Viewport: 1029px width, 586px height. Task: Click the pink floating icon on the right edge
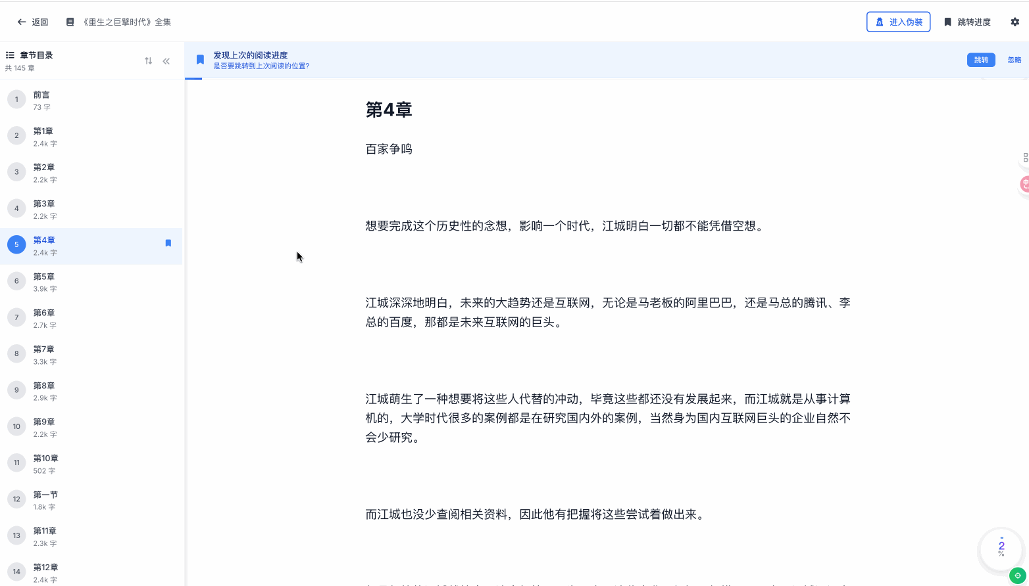(x=1024, y=185)
